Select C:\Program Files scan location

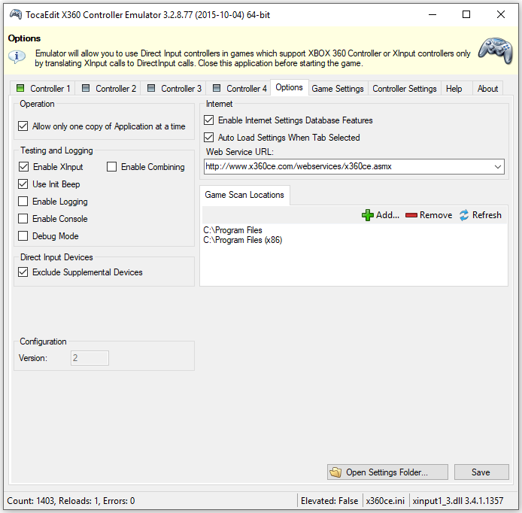tap(232, 230)
